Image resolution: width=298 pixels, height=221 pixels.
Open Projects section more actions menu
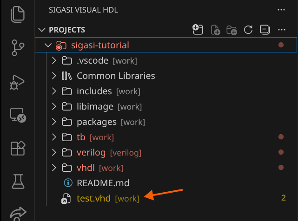click(281, 30)
